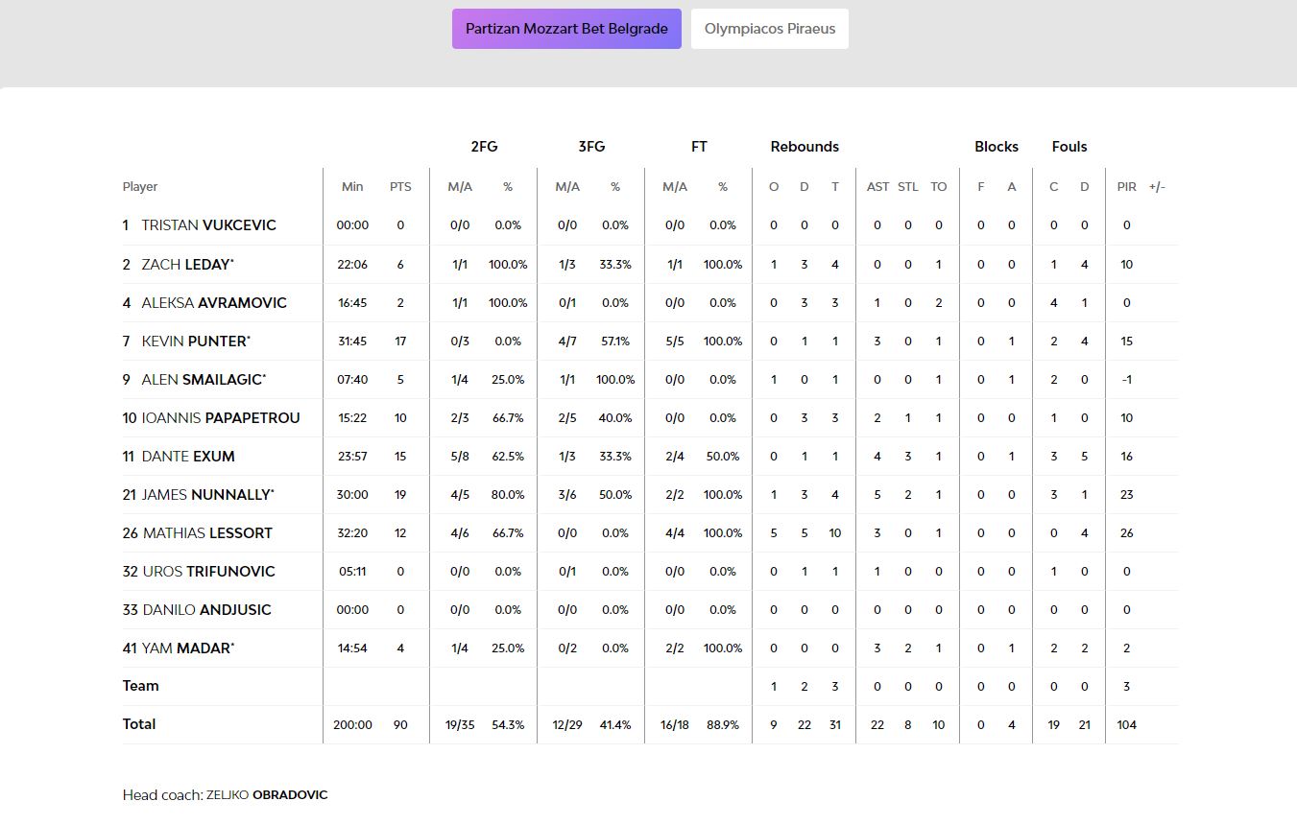Open Alen Smailagic player row

(x=203, y=379)
